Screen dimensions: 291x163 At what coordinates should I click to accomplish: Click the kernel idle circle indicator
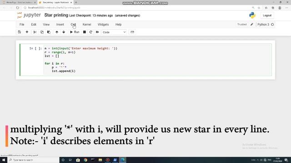pyautogui.click(x=272, y=24)
